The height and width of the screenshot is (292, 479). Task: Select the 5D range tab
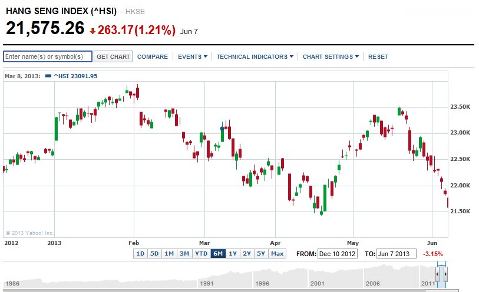154,253
